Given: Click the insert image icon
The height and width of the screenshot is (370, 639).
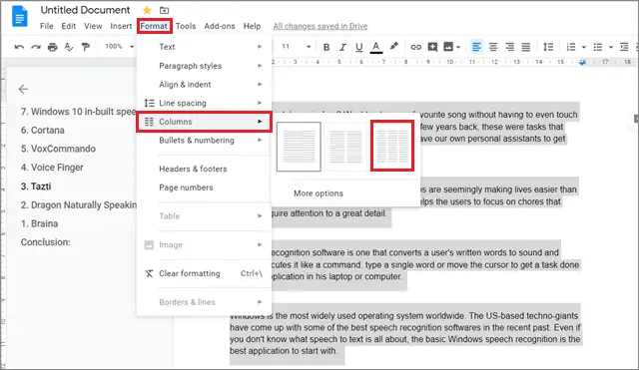Looking at the screenshot, I should coord(448,47).
